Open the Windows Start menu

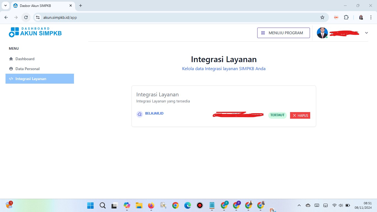tap(91, 205)
